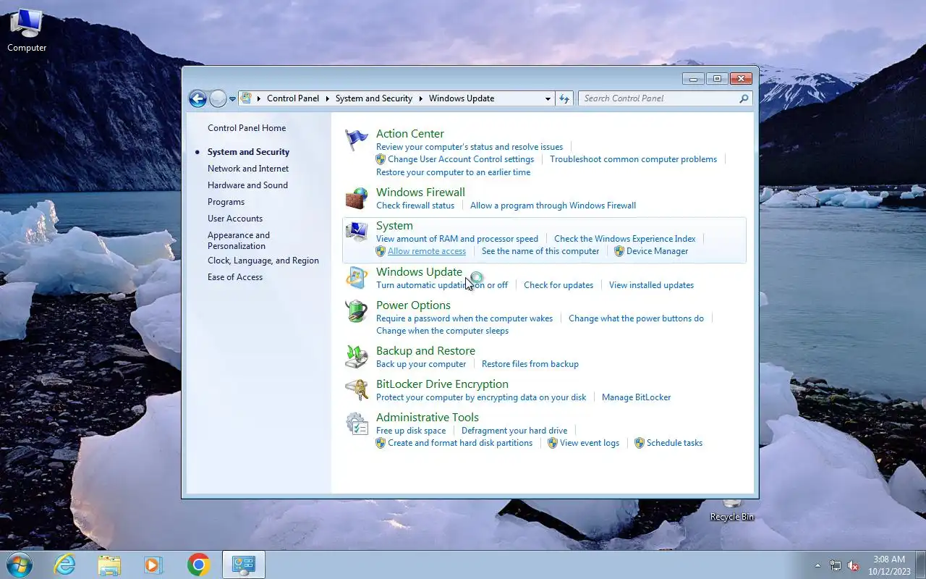Click the Forward arrow navigation button

coord(218,98)
